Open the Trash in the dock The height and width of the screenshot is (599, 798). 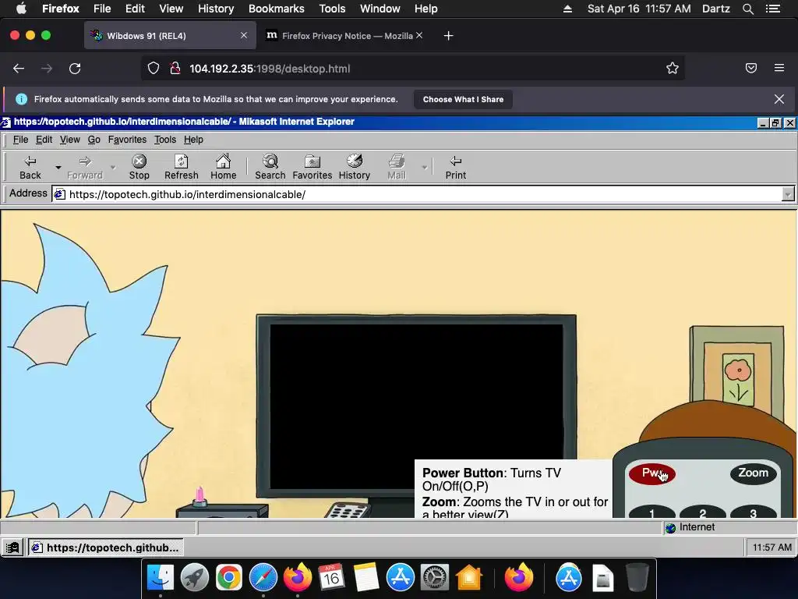[637, 578]
